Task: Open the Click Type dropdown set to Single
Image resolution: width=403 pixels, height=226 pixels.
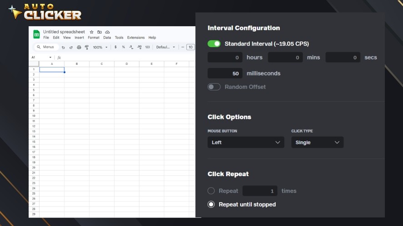Action: [x=317, y=142]
